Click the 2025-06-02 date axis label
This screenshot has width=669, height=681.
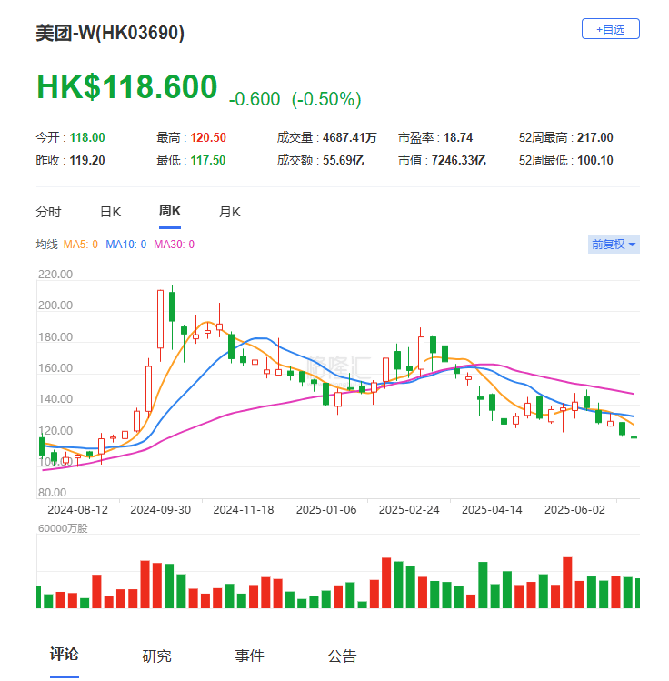pos(574,509)
